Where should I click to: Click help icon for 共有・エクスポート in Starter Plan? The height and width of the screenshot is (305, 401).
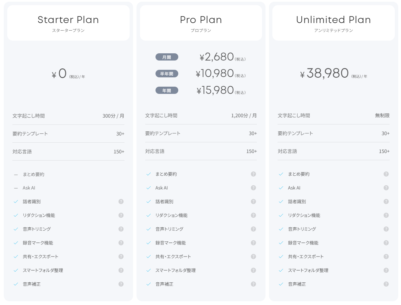121,257
